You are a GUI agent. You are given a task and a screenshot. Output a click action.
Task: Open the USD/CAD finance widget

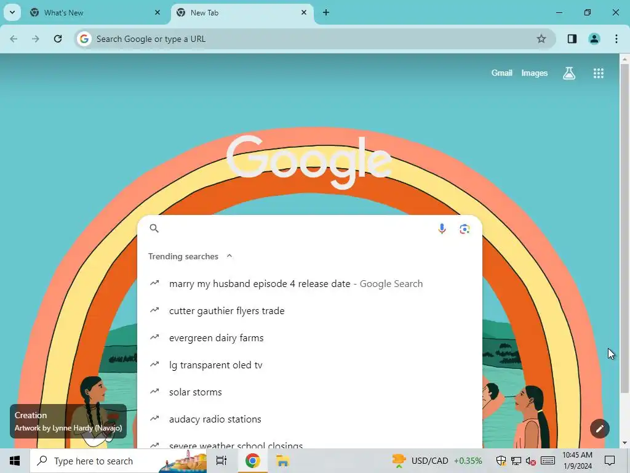coord(437,461)
